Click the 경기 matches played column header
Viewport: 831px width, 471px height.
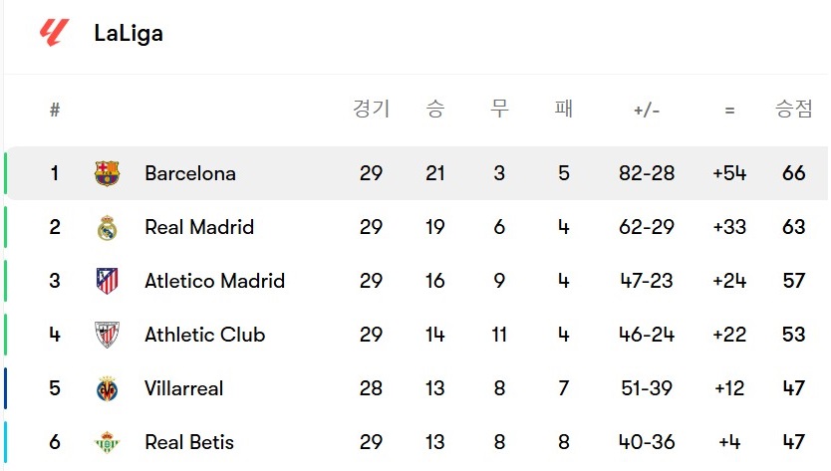click(x=371, y=109)
